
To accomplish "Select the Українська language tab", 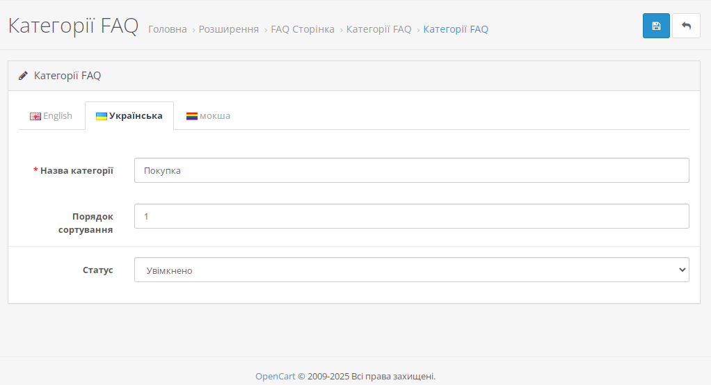I will [129, 116].
